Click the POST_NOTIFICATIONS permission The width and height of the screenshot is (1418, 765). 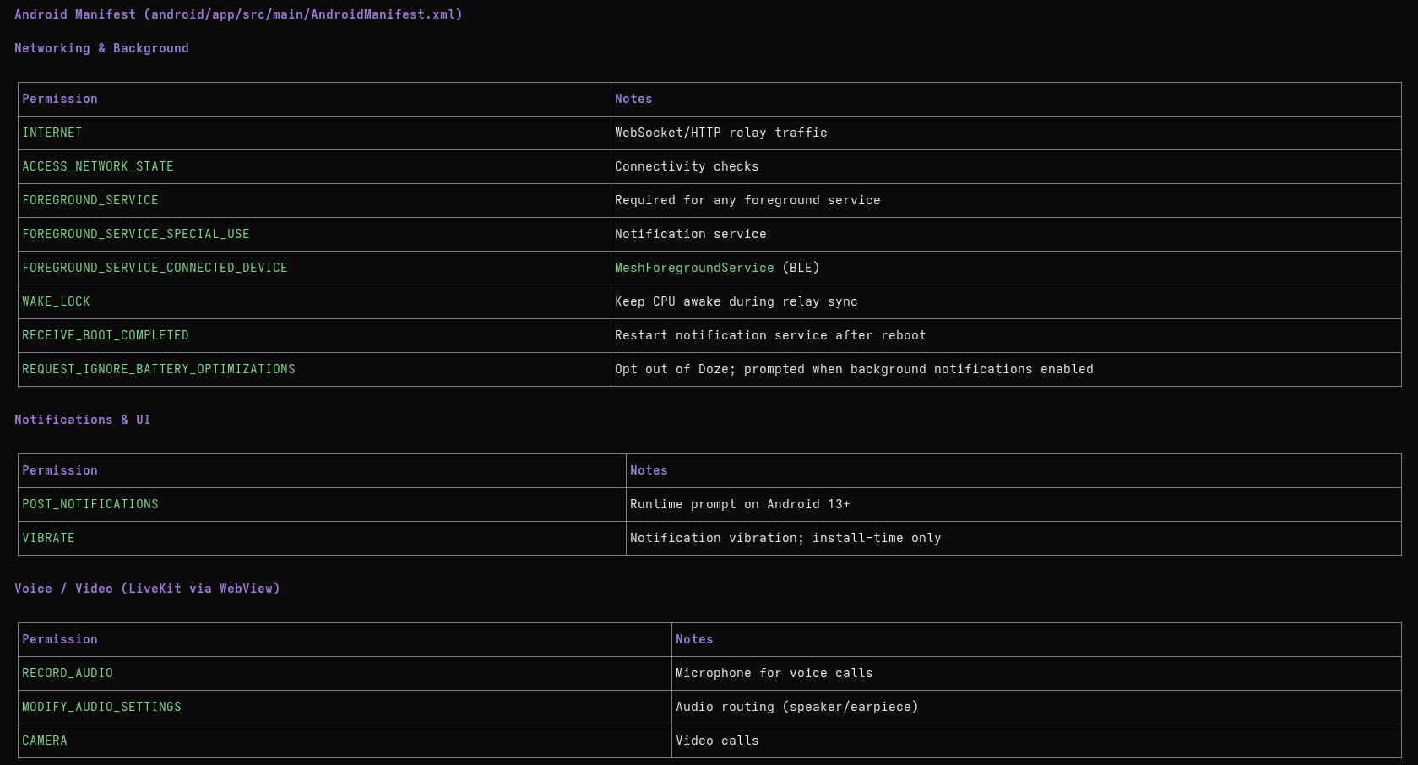point(90,504)
